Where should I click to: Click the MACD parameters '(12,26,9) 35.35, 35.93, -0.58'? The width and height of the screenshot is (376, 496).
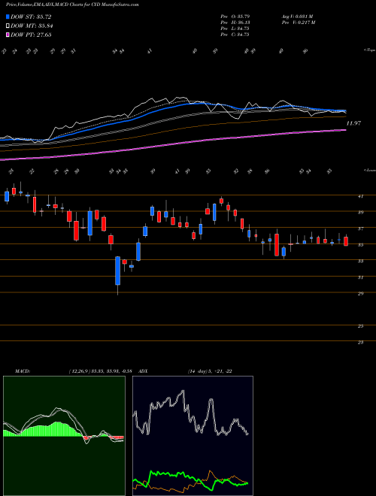[102, 370]
